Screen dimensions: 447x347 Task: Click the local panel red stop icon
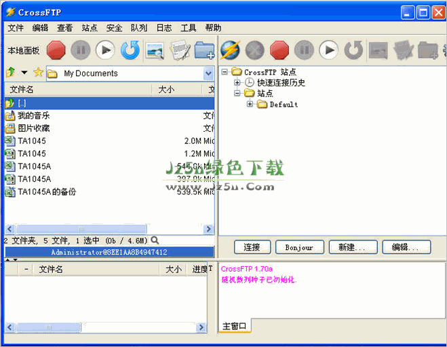click(56, 50)
